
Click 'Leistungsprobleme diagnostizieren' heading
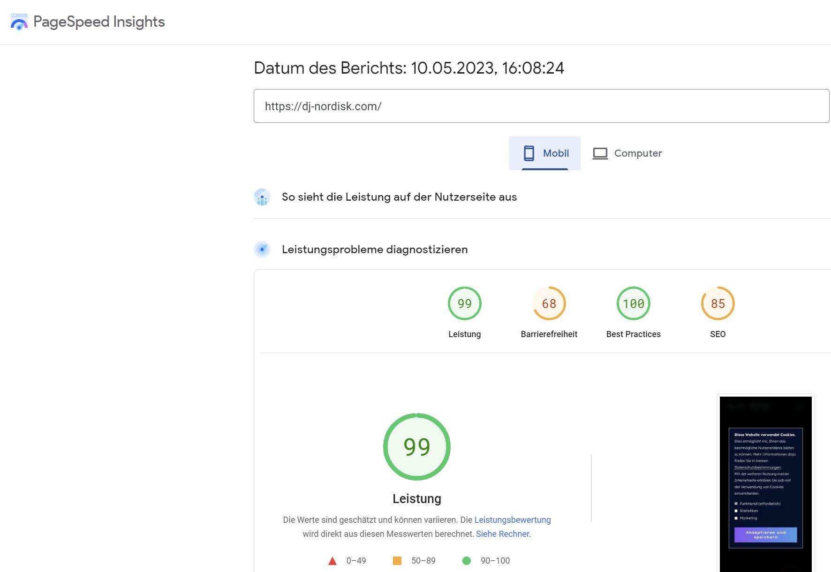click(375, 249)
